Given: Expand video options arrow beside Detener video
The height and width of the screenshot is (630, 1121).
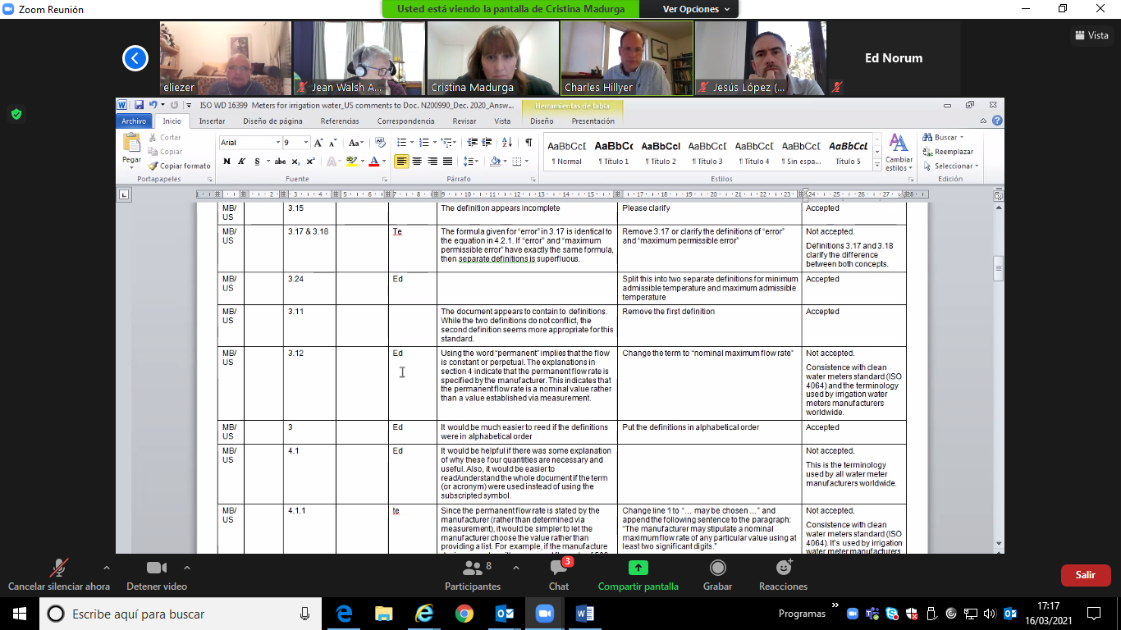Looking at the screenshot, I should [x=187, y=568].
